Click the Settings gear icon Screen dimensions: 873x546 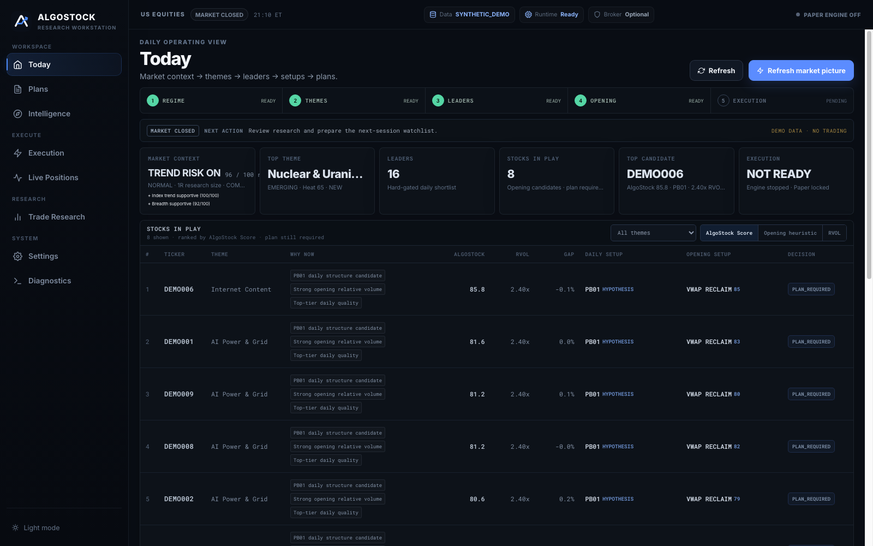18,257
